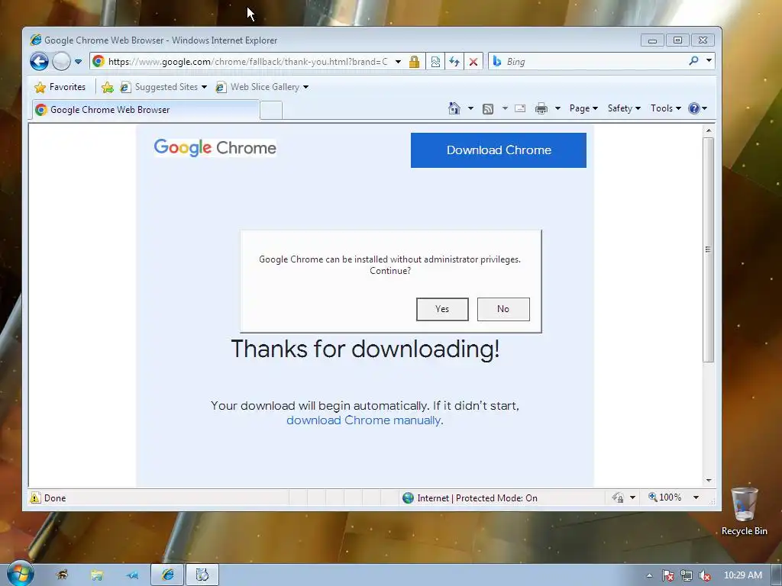
Task: Click the scrollbar up arrow
Action: click(x=709, y=130)
